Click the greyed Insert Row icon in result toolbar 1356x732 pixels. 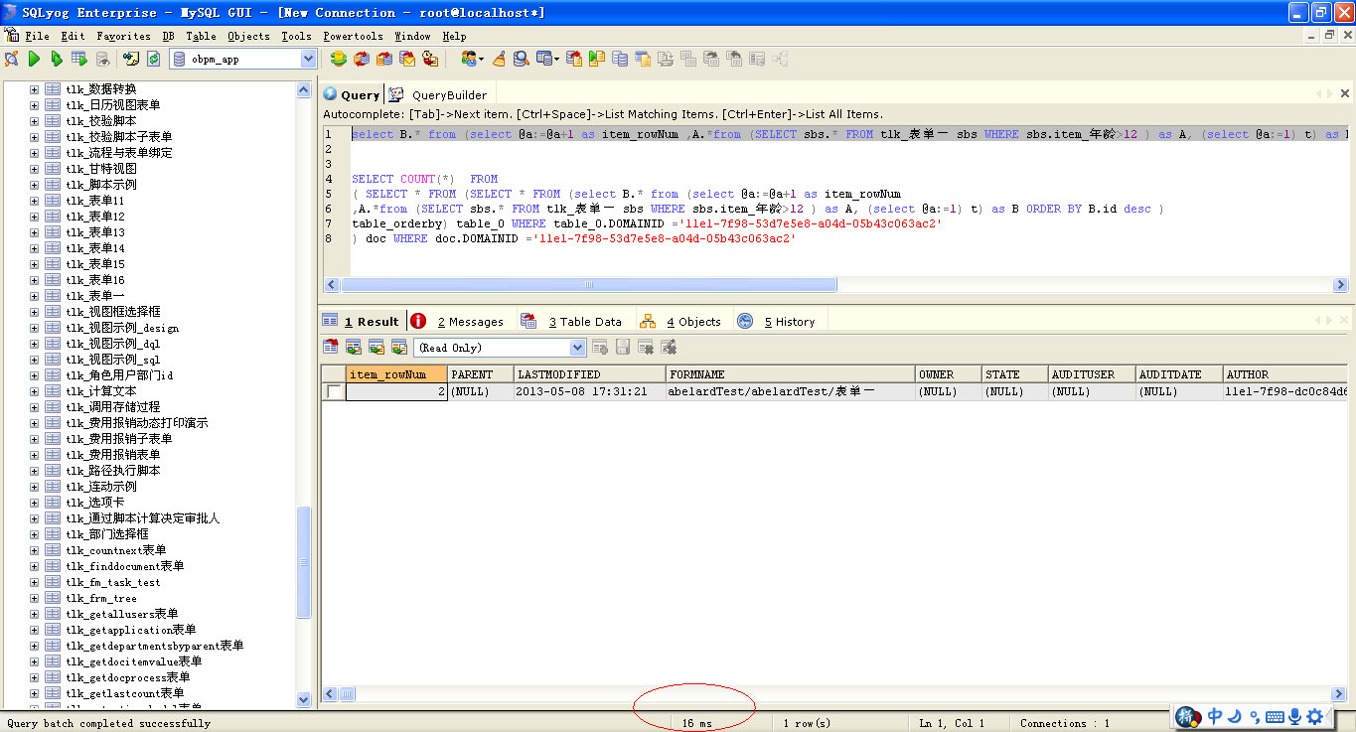[600, 347]
